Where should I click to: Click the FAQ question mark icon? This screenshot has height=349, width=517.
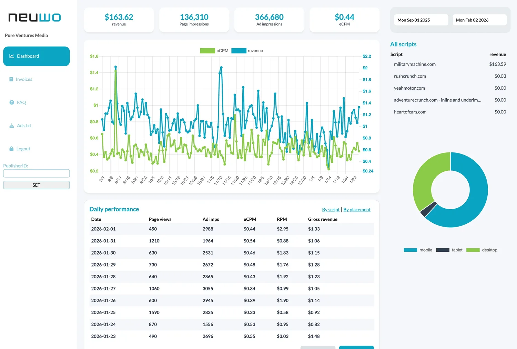pyautogui.click(x=12, y=102)
